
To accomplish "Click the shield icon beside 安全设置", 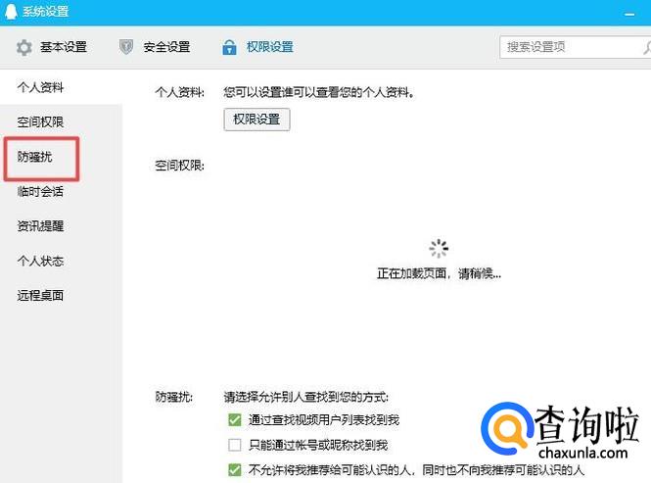I will click(126, 47).
